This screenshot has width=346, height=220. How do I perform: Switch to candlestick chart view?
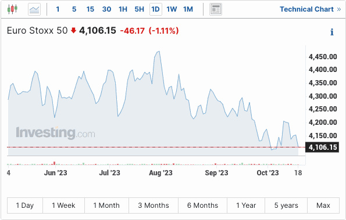(x=12, y=9)
